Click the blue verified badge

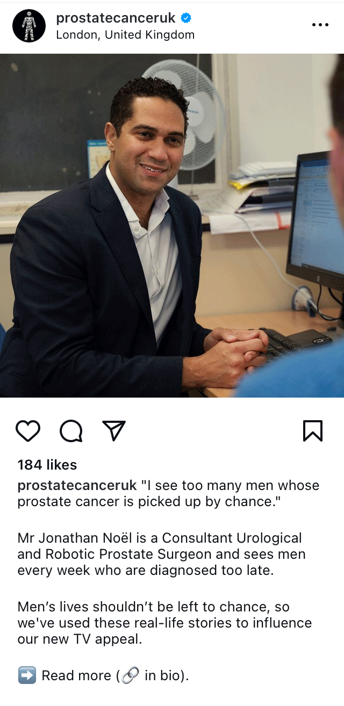pyautogui.click(x=186, y=18)
